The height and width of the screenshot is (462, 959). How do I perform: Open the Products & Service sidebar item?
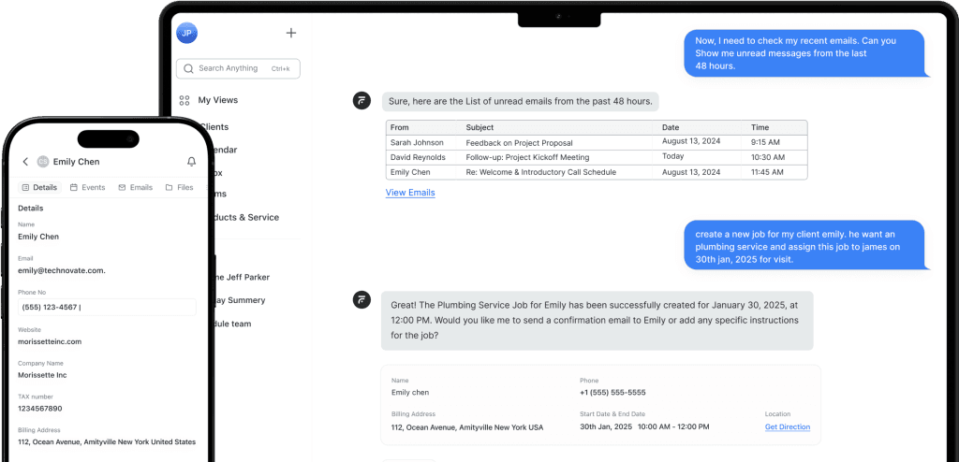(x=242, y=217)
